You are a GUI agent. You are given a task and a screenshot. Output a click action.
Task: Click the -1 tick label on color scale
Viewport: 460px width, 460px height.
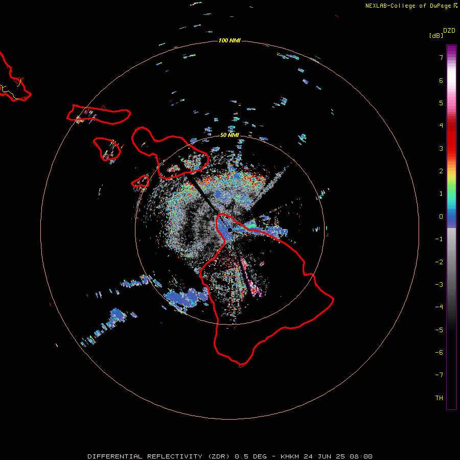[x=439, y=239]
